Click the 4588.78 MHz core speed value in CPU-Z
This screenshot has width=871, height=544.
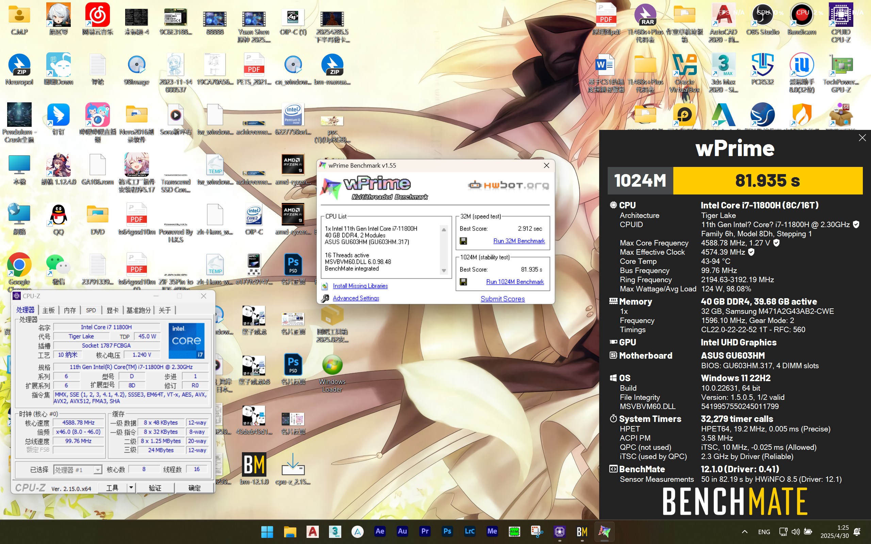[x=79, y=422]
